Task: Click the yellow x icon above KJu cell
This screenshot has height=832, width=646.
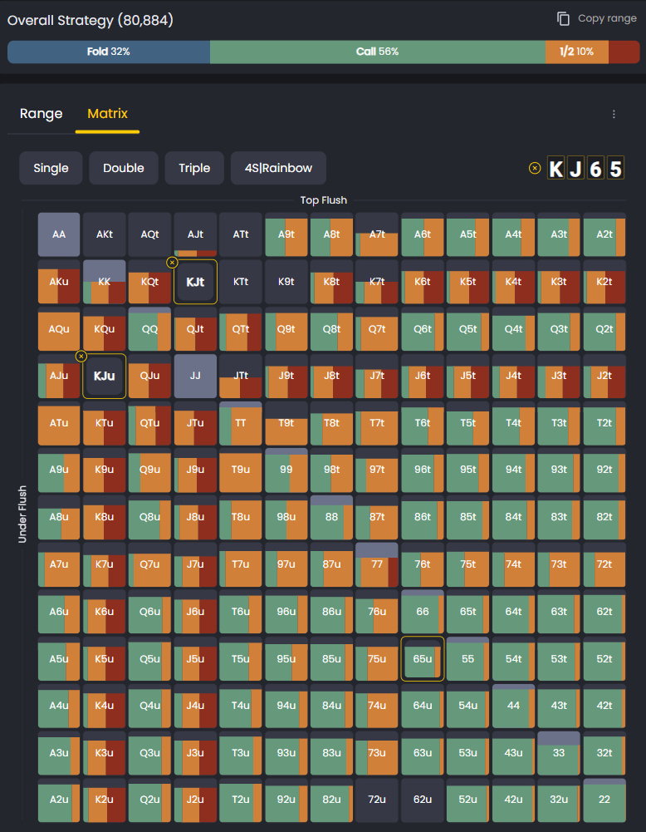Action: [81, 356]
